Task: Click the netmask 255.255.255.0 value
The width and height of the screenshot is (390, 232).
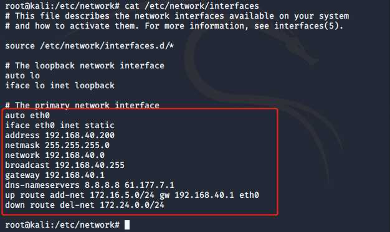Action: point(77,145)
